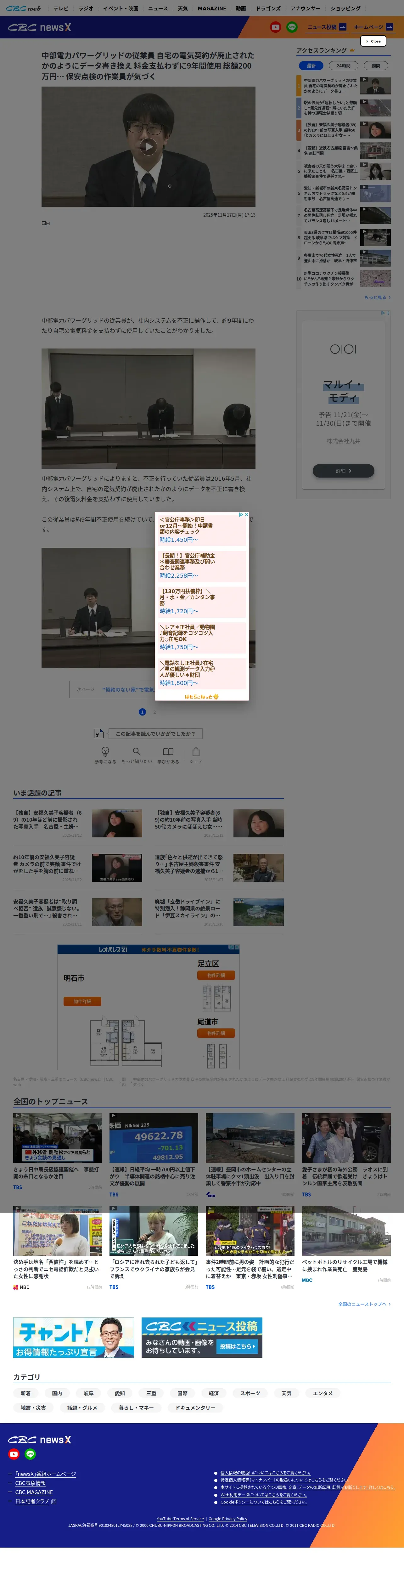Click 全国のニューストップへ link
The width and height of the screenshot is (404, 1586).
(364, 1304)
